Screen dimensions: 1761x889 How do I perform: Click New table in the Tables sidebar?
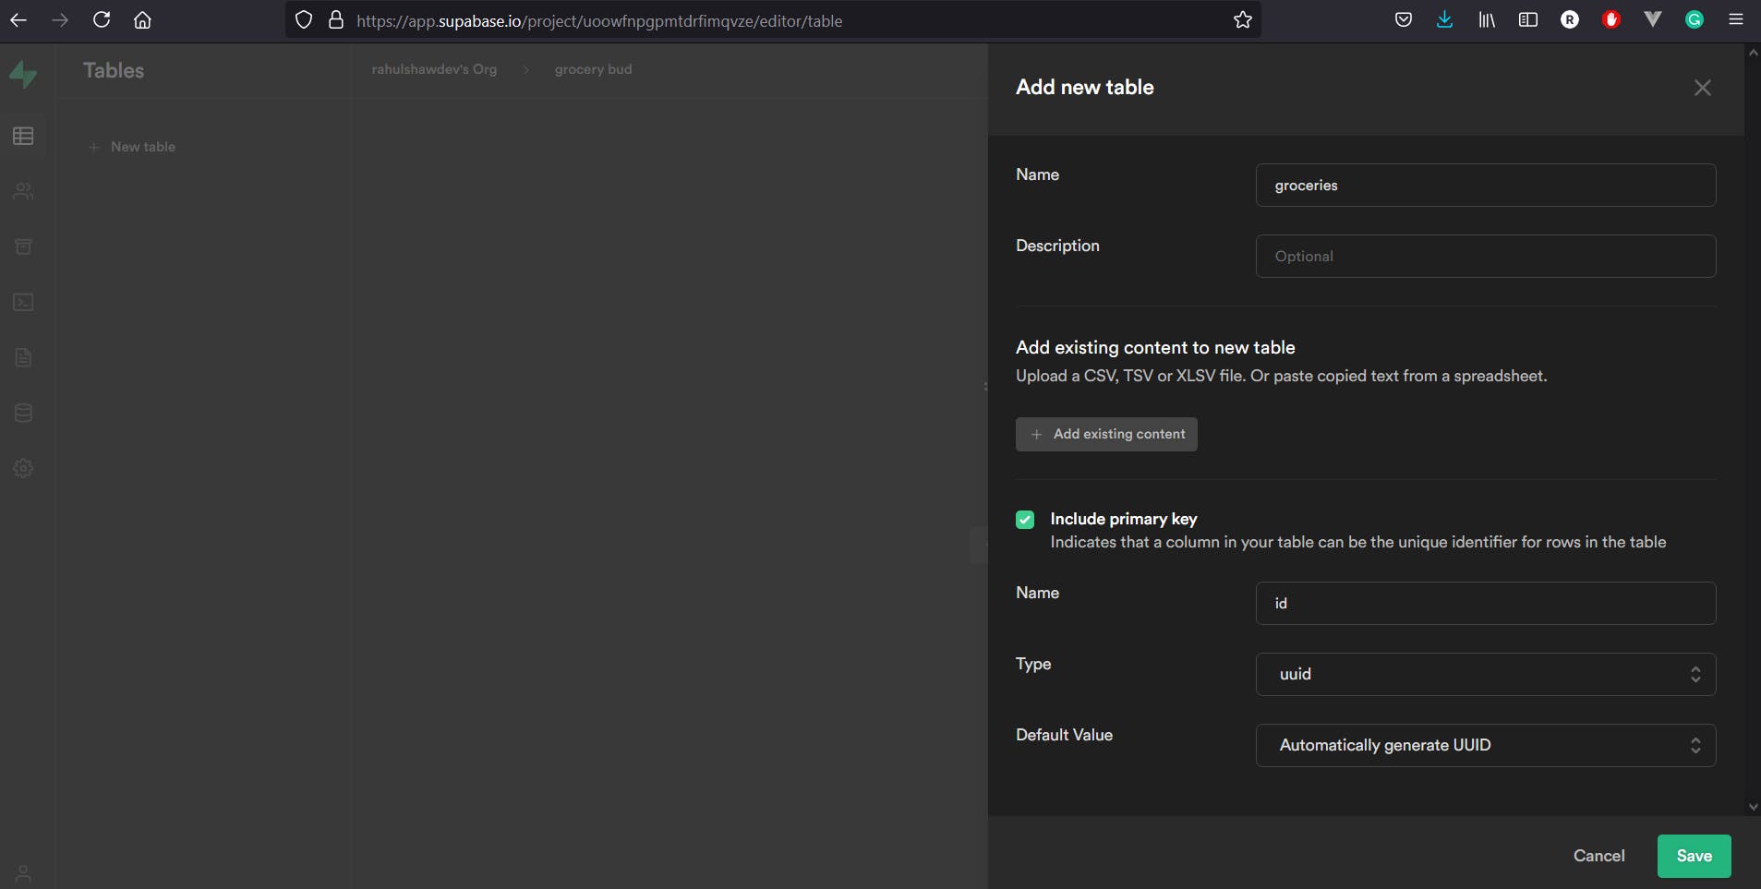tap(132, 147)
